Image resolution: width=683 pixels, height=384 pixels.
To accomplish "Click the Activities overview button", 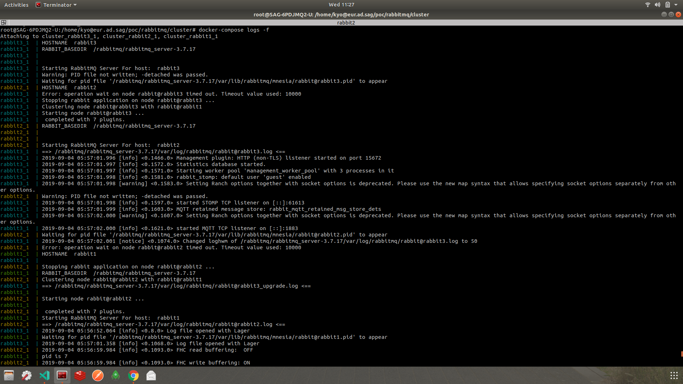I will (x=16, y=5).
